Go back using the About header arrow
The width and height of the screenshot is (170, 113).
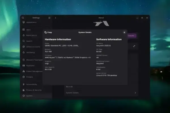pyautogui.click(x=56, y=18)
